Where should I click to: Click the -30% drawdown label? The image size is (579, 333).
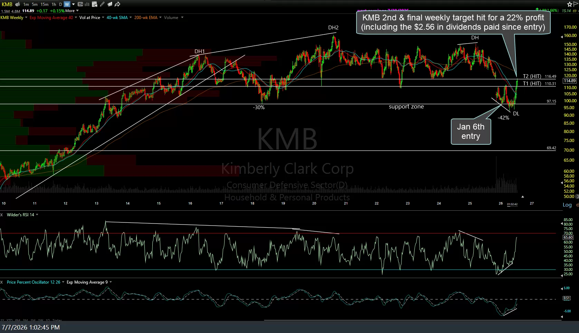[x=259, y=107]
